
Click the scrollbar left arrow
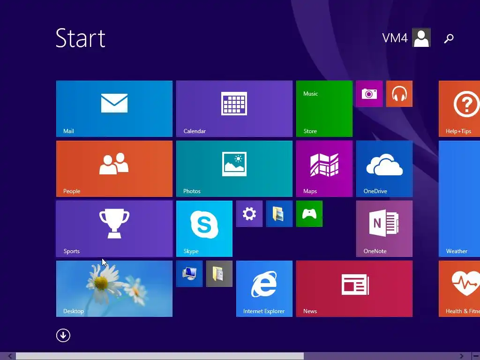pos(10,356)
